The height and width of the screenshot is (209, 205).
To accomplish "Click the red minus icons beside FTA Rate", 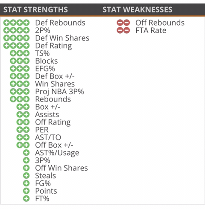I will [123, 30].
